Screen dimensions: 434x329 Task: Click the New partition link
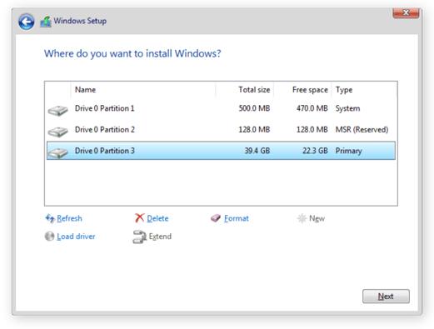click(317, 218)
